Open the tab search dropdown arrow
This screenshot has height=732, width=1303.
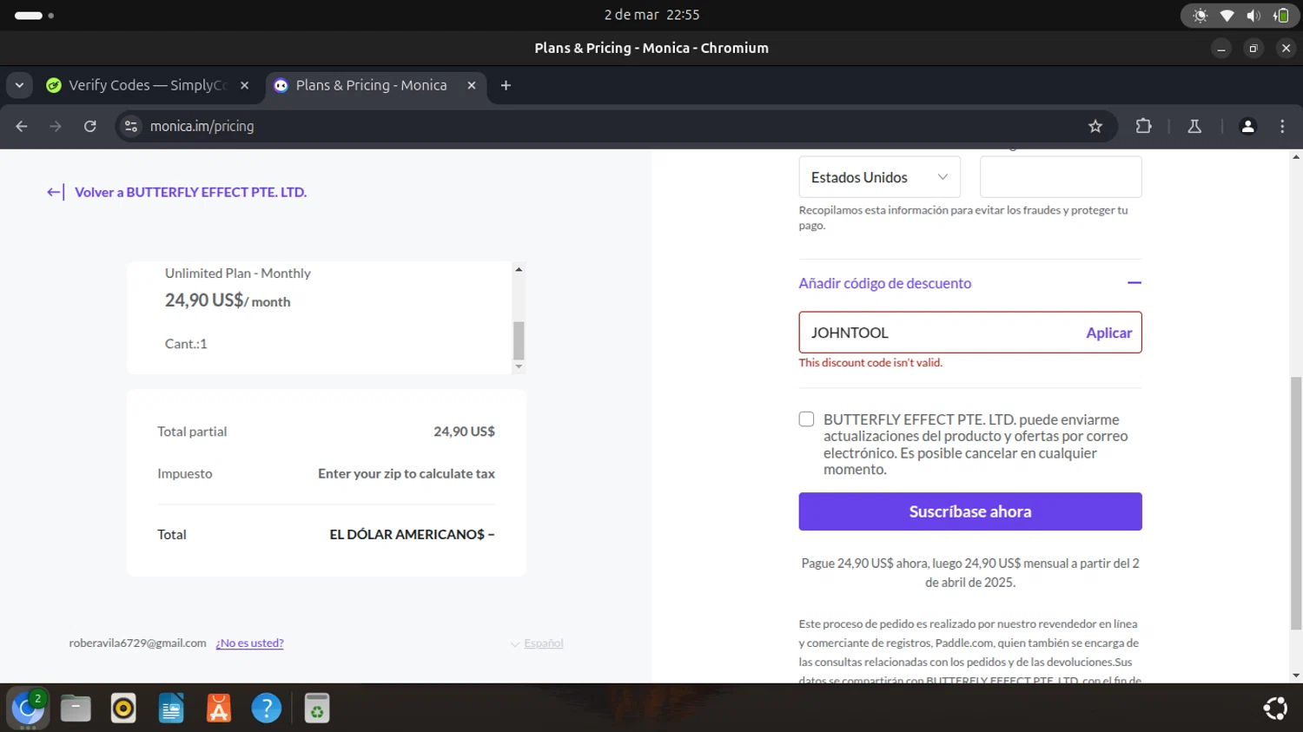(x=19, y=85)
